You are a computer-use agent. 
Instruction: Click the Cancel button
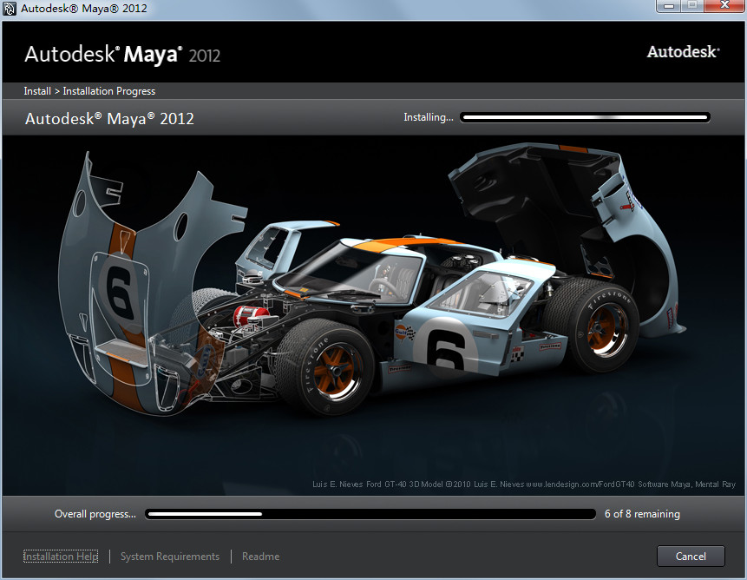coord(691,557)
